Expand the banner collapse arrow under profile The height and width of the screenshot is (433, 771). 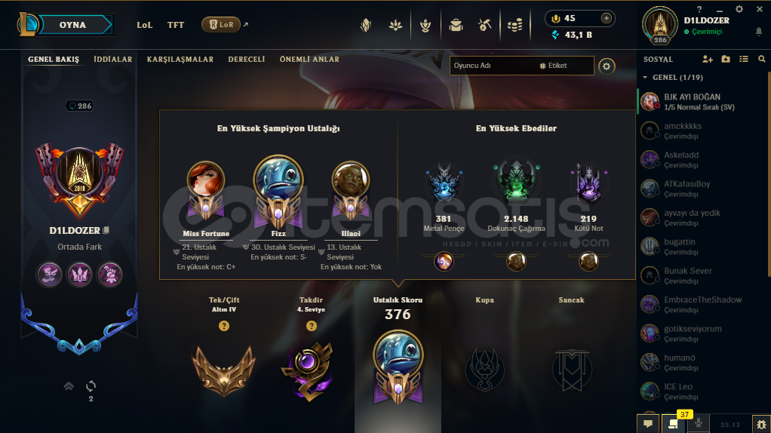[x=69, y=386]
